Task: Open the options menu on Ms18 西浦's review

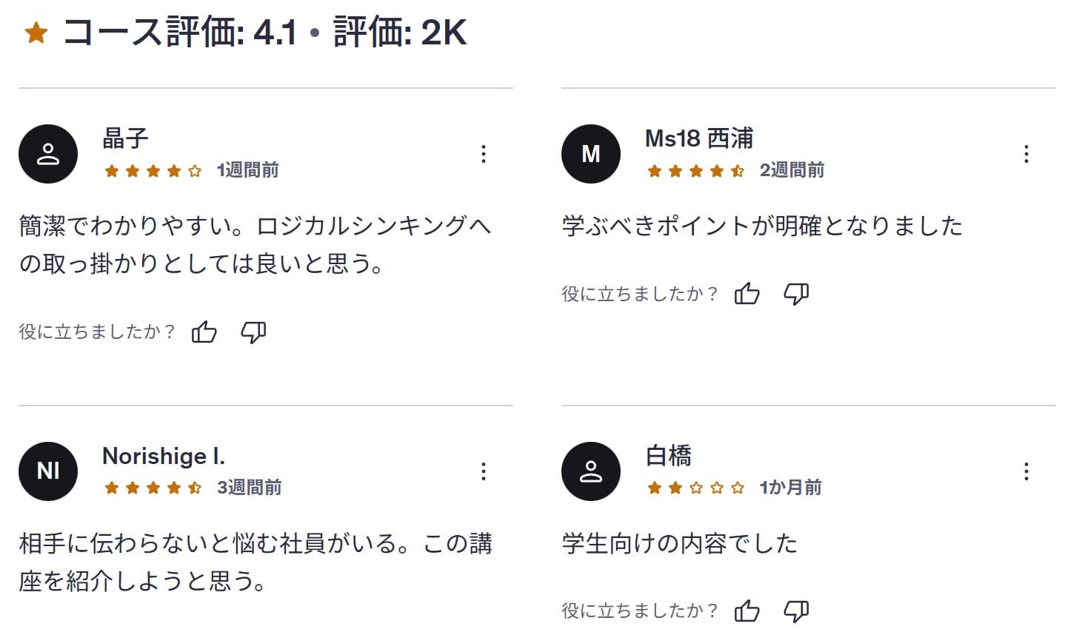Action: click(1026, 154)
